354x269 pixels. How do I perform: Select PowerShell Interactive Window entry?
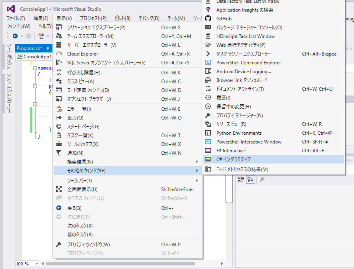point(274,142)
